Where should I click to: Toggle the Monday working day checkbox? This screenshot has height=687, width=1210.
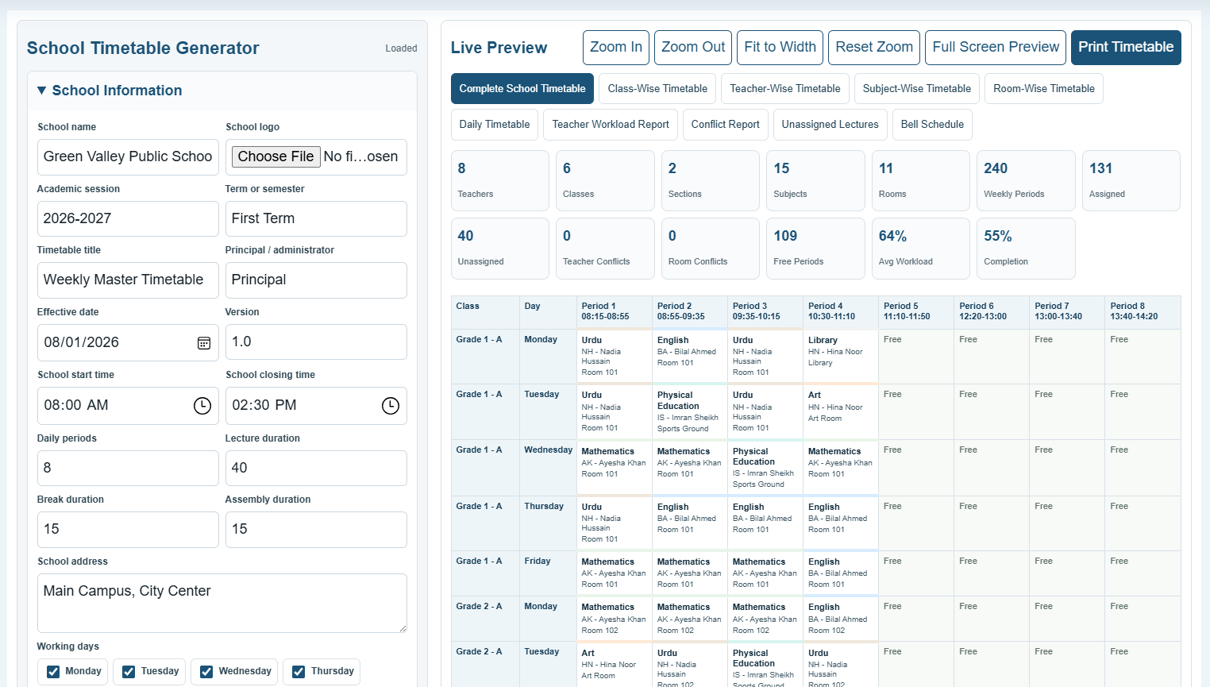pos(53,672)
